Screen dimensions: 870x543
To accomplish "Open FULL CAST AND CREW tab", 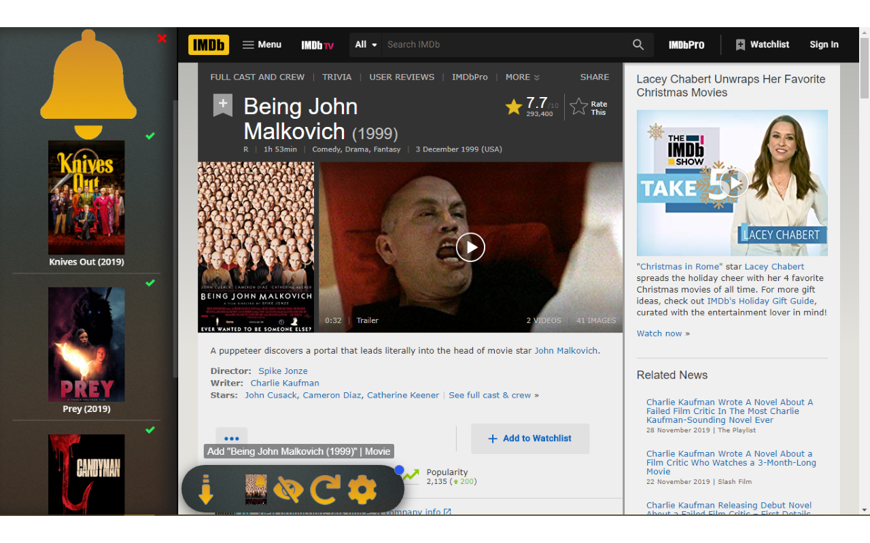I will click(258, 77).
